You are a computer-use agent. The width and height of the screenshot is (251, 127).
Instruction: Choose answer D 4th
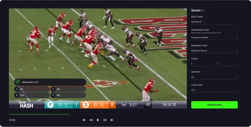(68, 95)
